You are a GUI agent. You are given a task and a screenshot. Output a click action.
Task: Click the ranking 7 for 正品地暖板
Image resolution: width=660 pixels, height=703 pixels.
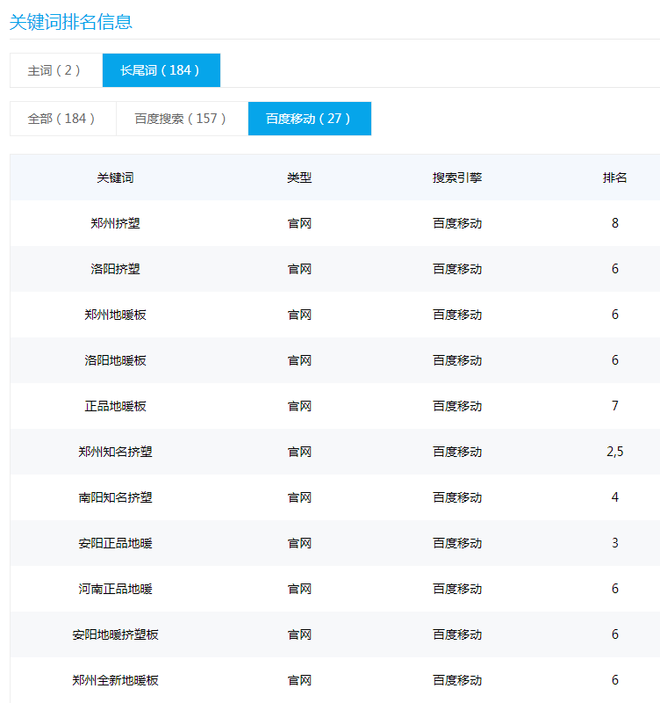click(614, 406)
